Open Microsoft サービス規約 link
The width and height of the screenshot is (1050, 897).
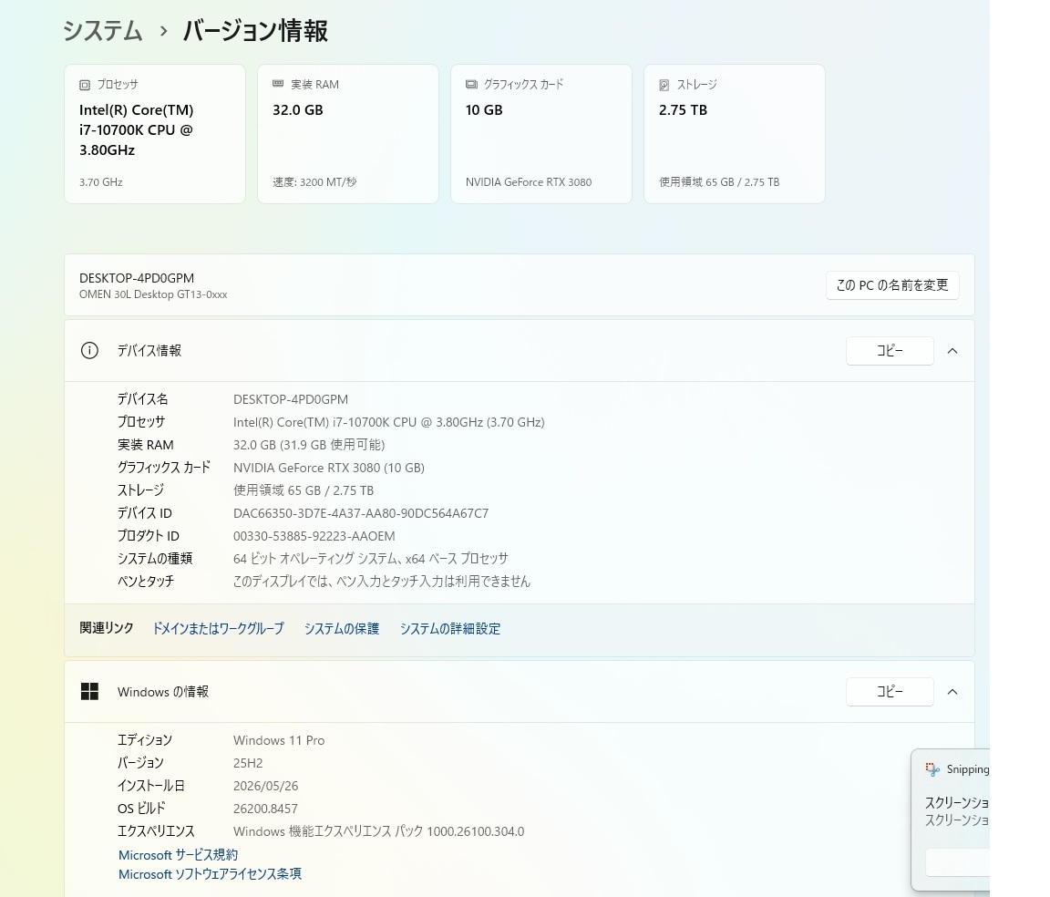coord(178,855)
